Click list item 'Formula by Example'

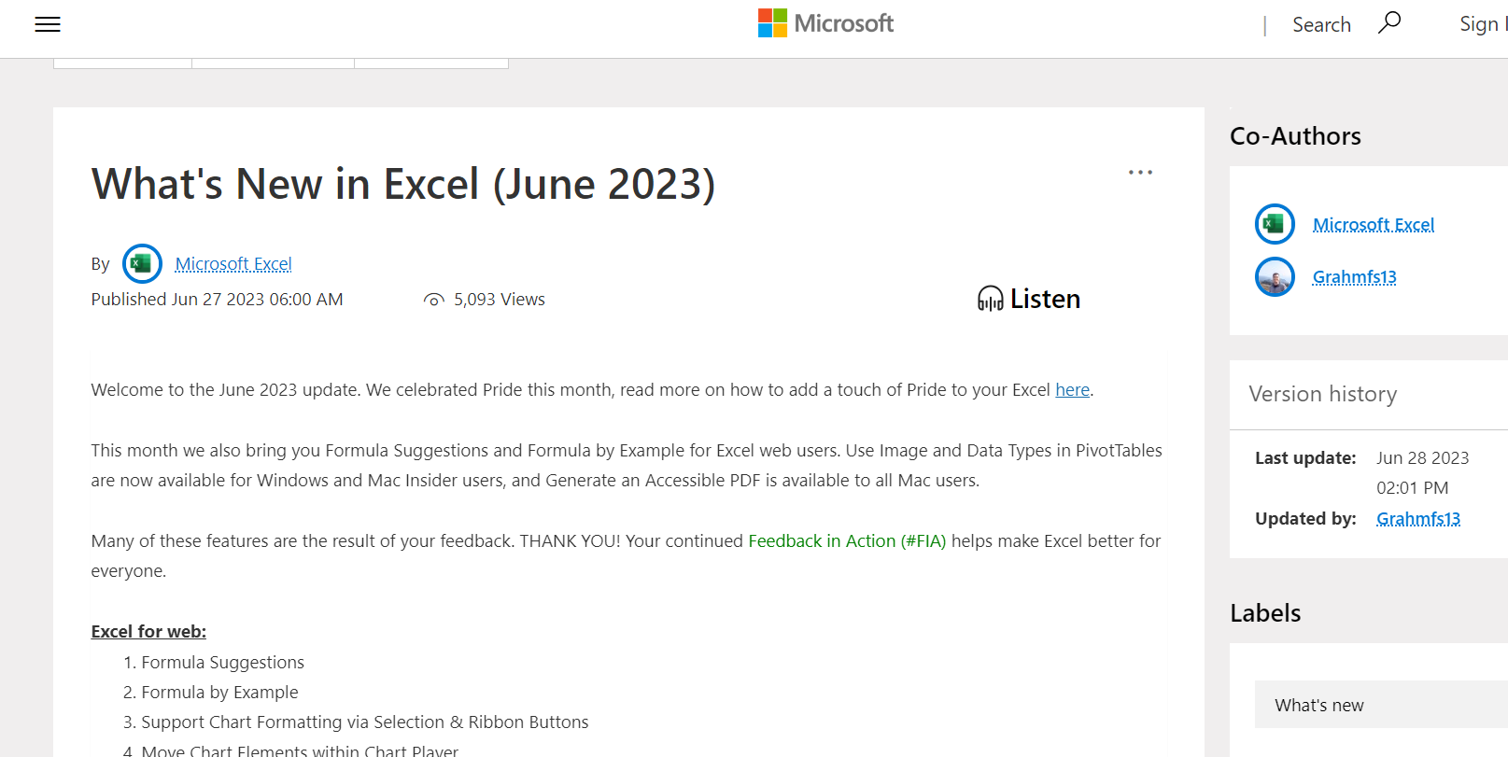(219, 693)
